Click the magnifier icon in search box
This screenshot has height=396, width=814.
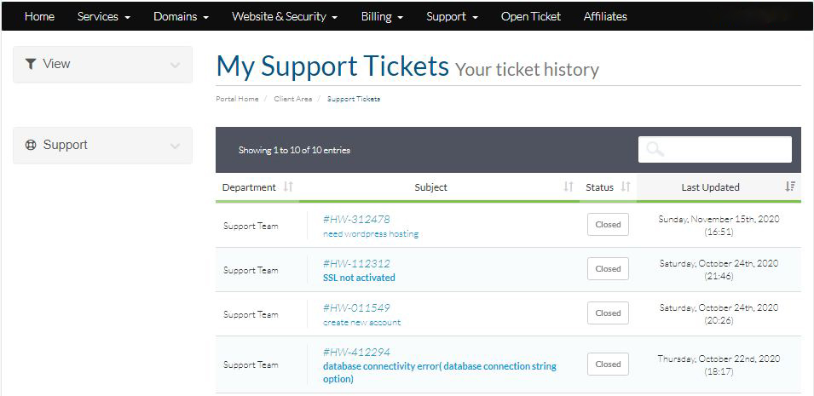pos(655,149)
